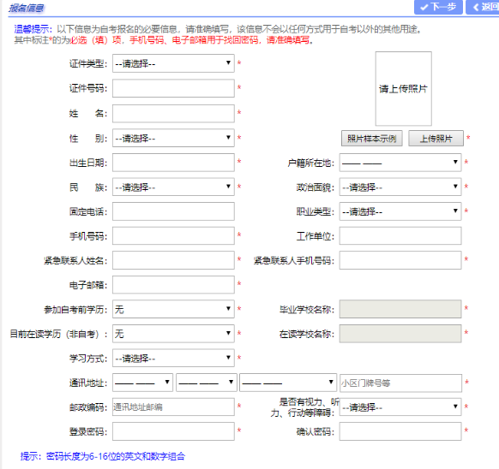This screenshot has height=469, width=499.
Task: Click the 照片样本示例 button
Action: [x=372, y=139]
